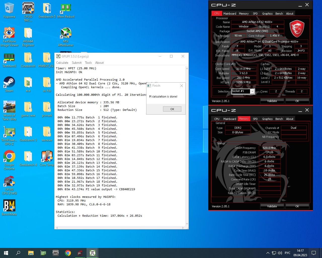Open the Geekbench 3 folder
The image size is (322, 258).
click(28, 134)
